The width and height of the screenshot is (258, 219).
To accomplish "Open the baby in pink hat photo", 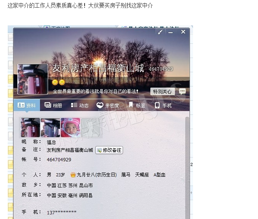I will point(70,128).
